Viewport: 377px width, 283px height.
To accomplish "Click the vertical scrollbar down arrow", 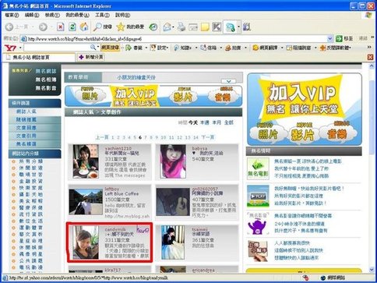I will click(x=371, y=270).
